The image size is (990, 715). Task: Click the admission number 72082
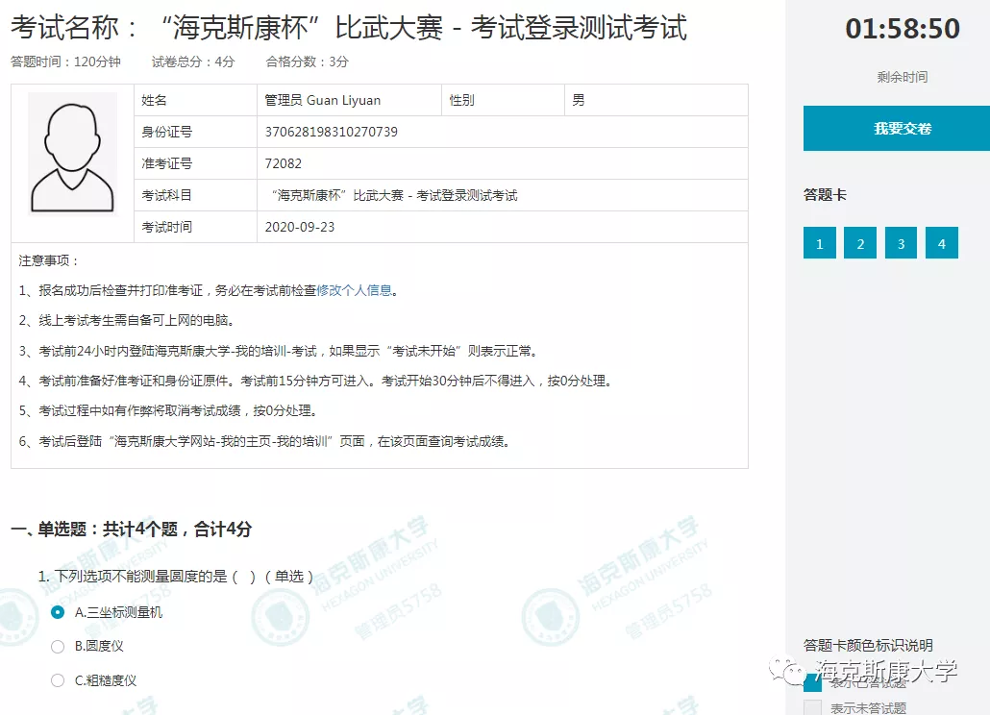[x=283, y=163]
